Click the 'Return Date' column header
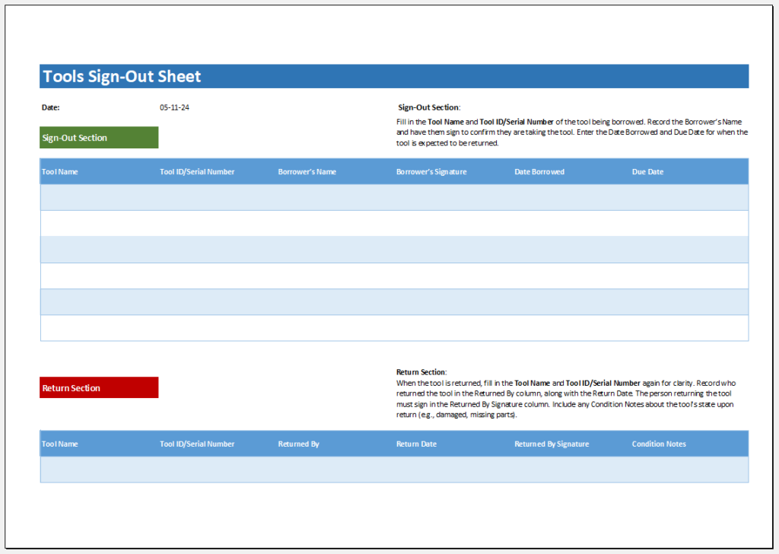This screenshot has width=779, height=554. tap(416, 444)
